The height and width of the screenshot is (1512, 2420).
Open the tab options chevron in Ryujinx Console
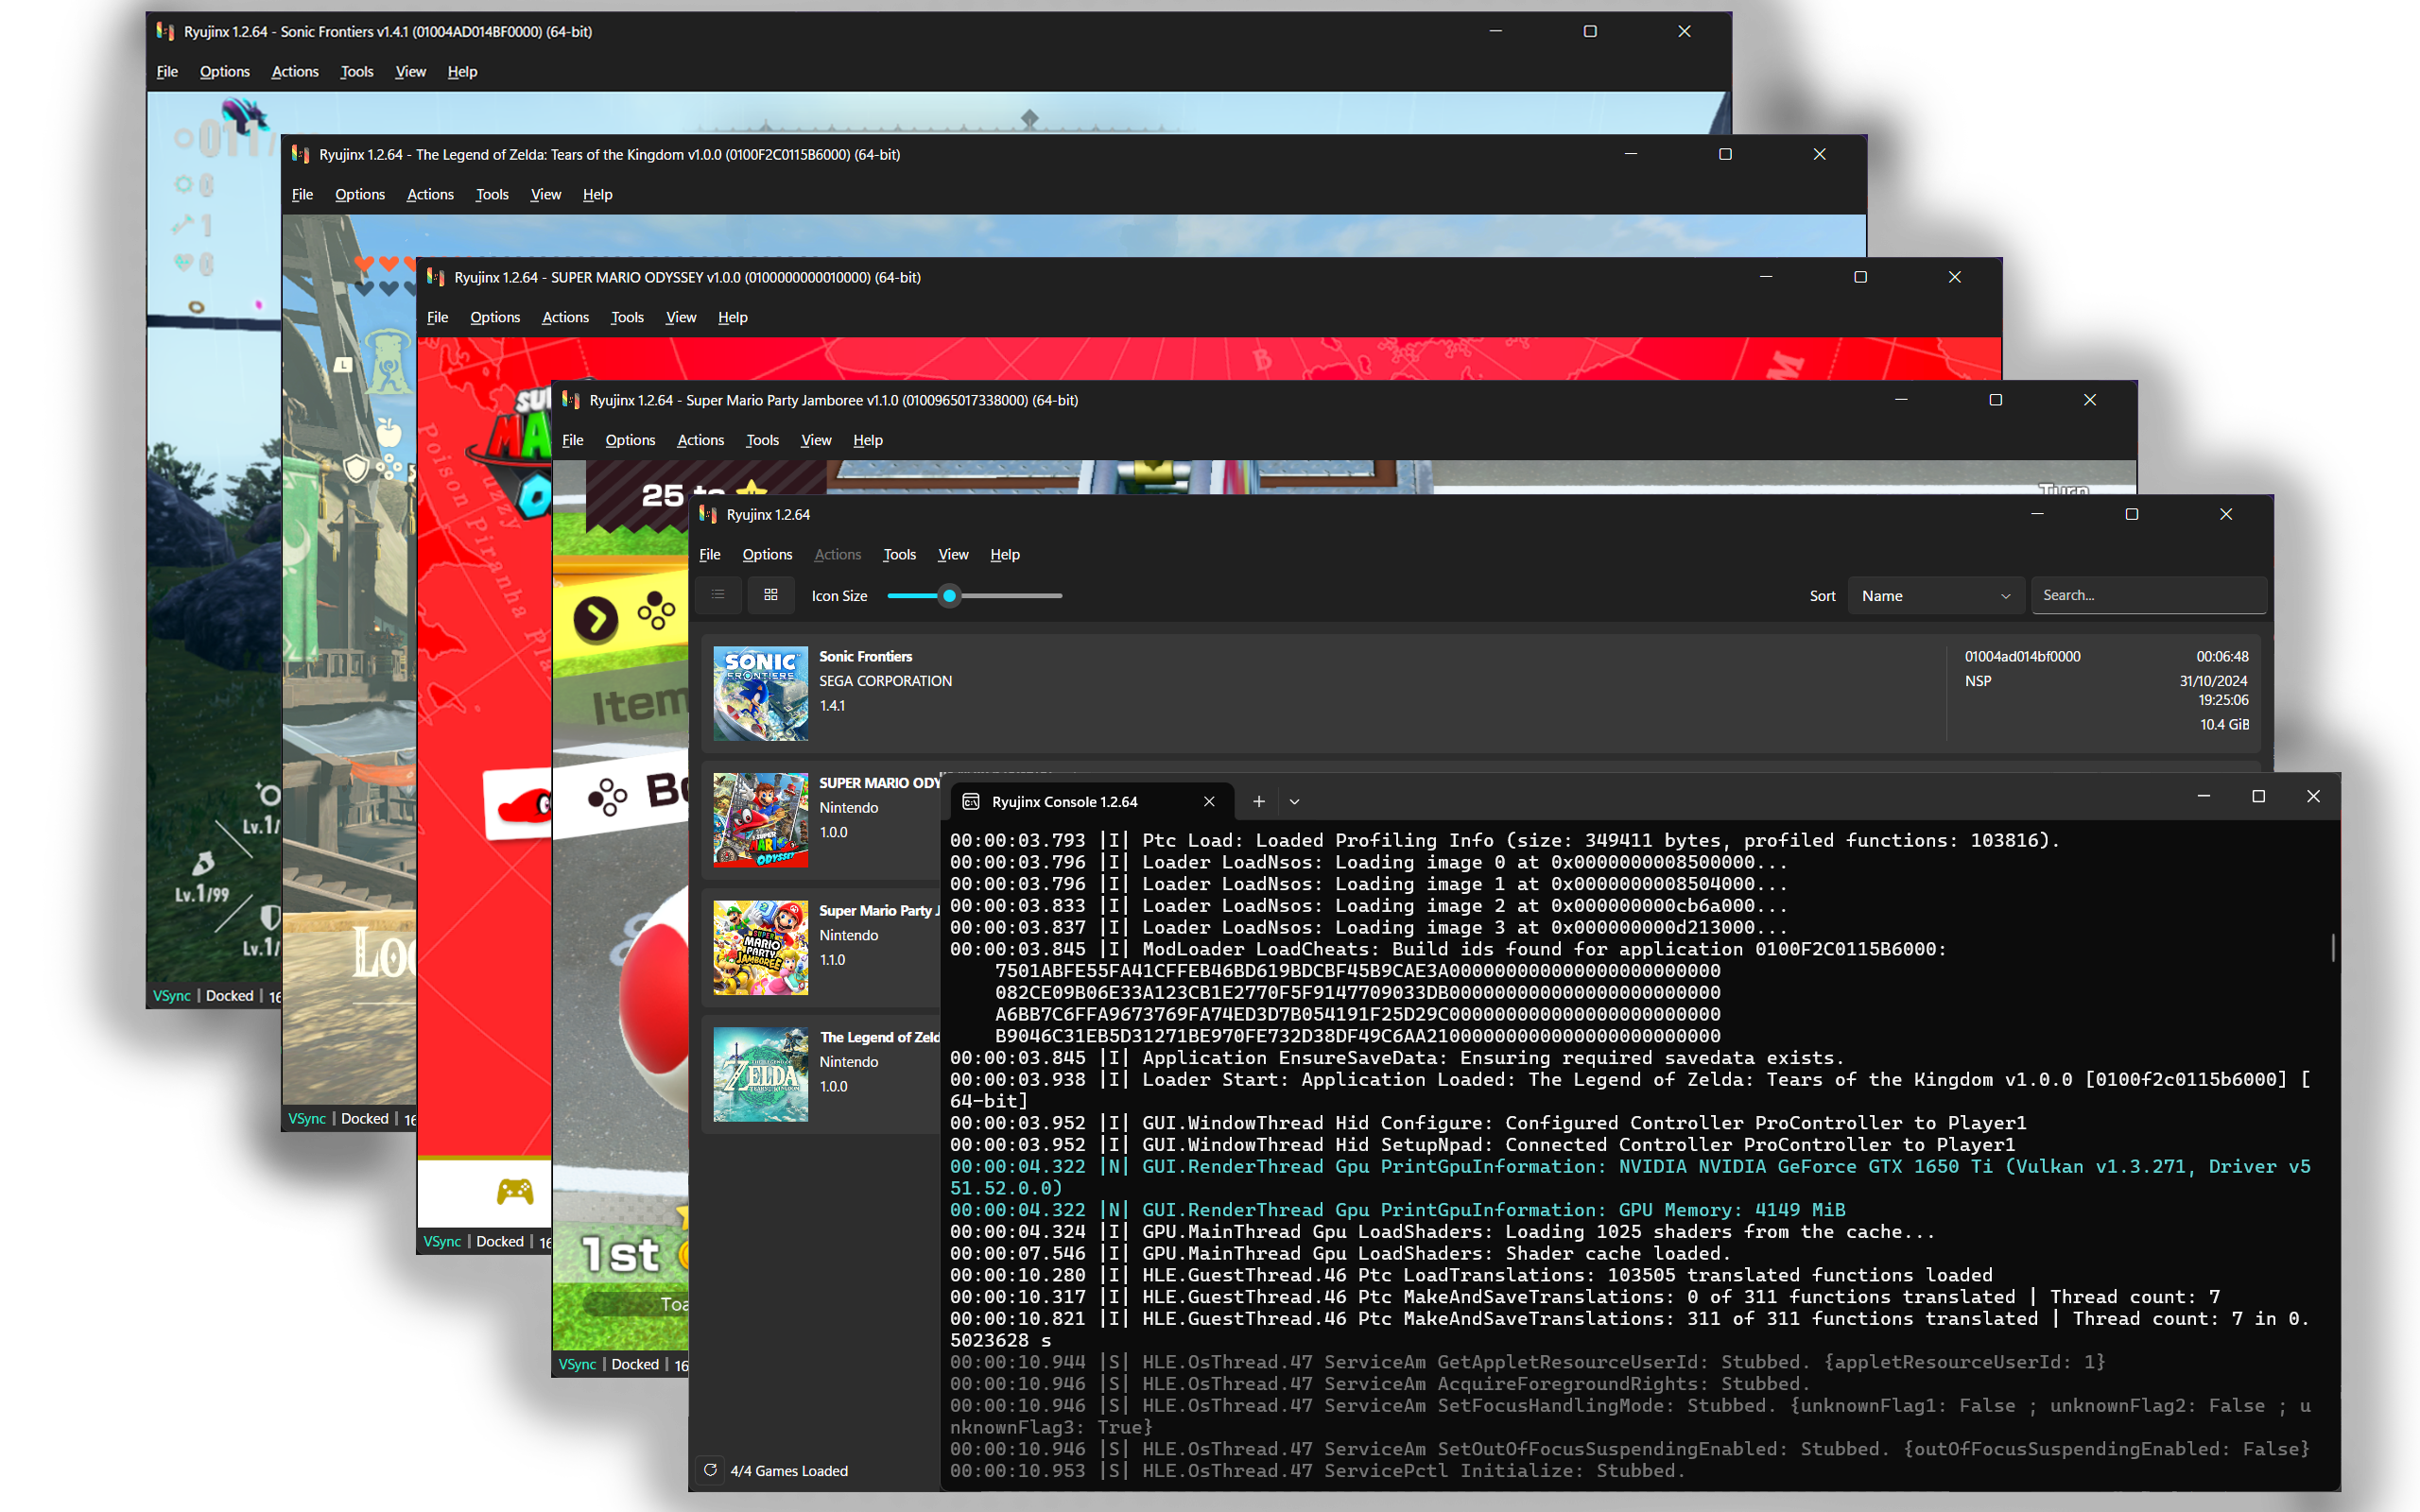(1294, 801)
